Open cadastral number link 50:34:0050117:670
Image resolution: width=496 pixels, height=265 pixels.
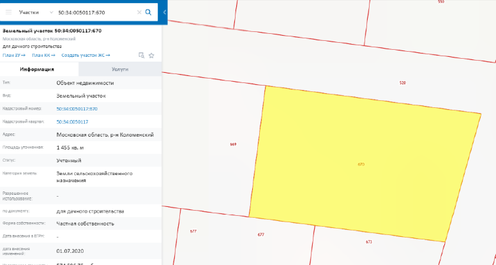click(77, 109)
